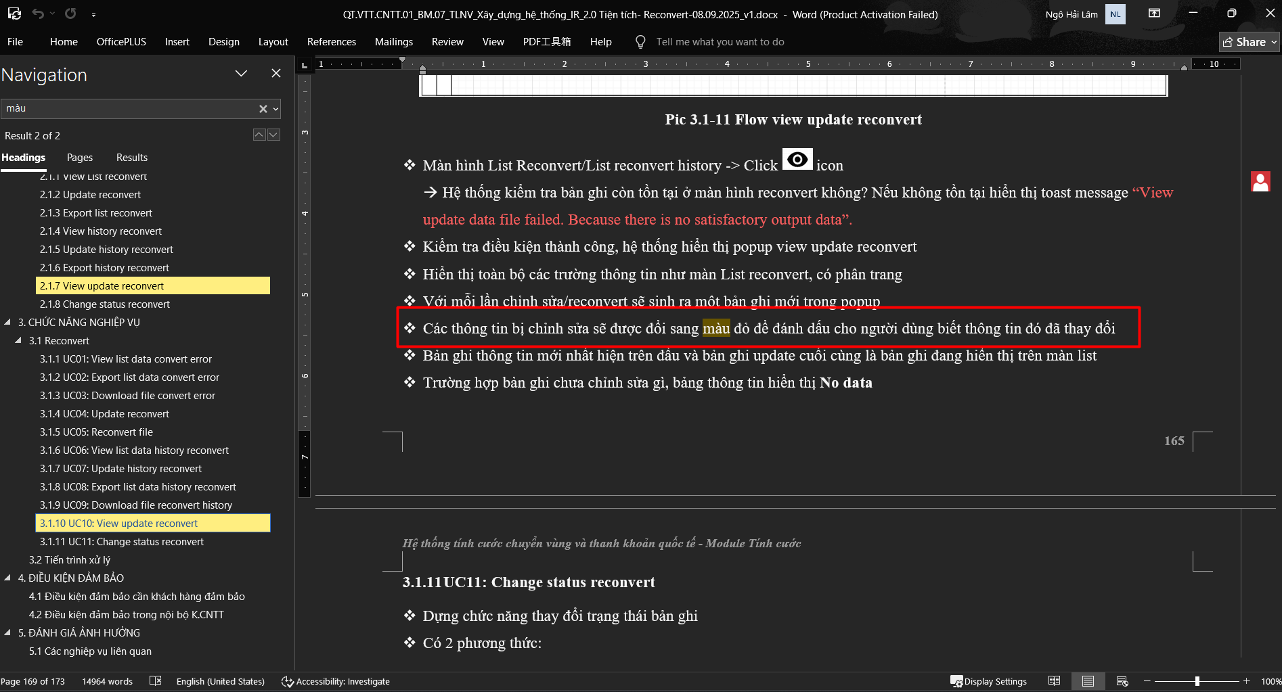This screenshot has height=692, width=1282.
Task: Click the Ribbon Display Options icon
Action: [x=1155, y=14]
